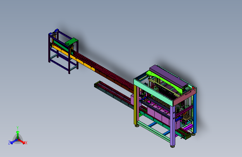Select the purple cover on top of machine
This screenshot has height=157, width=242.
tap(168, 76)
